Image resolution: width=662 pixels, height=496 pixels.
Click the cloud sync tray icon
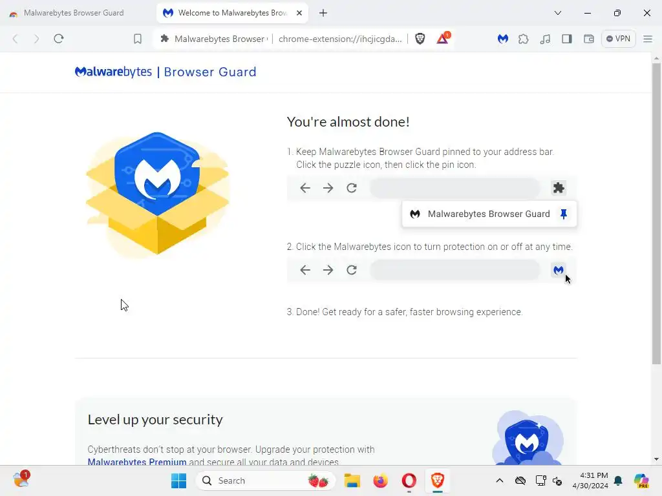click(520, 480)
